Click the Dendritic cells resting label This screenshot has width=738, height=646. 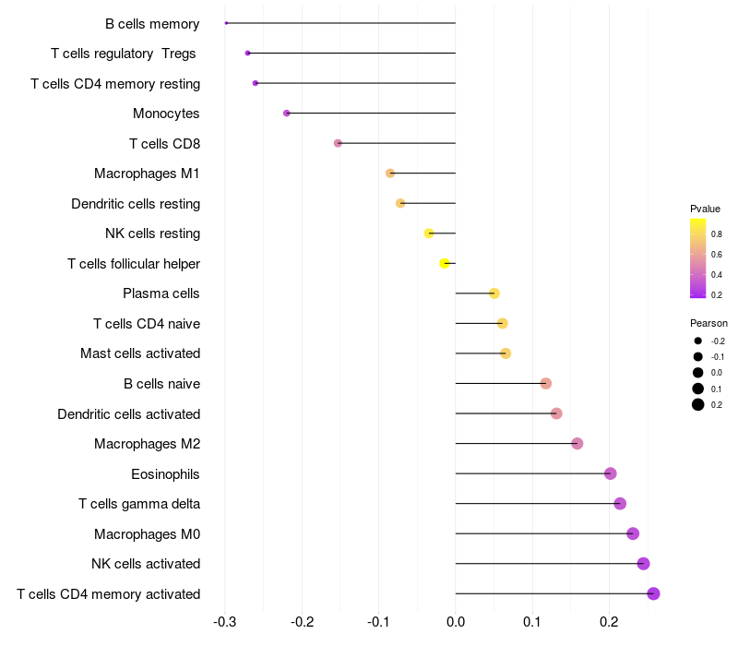[136, 204]
